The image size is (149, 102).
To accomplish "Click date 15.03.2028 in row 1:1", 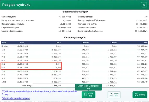I will pos(22,50).
